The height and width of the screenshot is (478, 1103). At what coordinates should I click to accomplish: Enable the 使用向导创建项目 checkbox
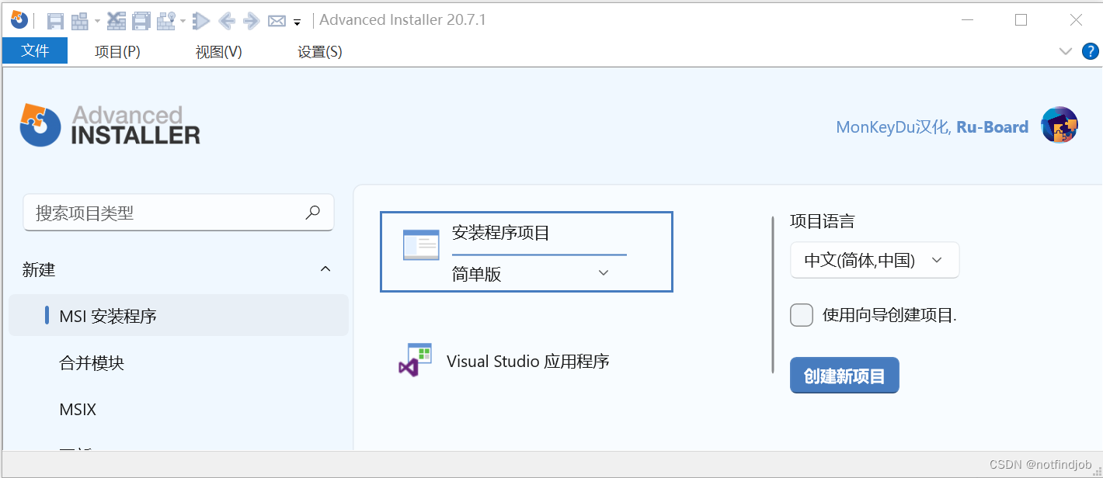(x=801, y=315)
